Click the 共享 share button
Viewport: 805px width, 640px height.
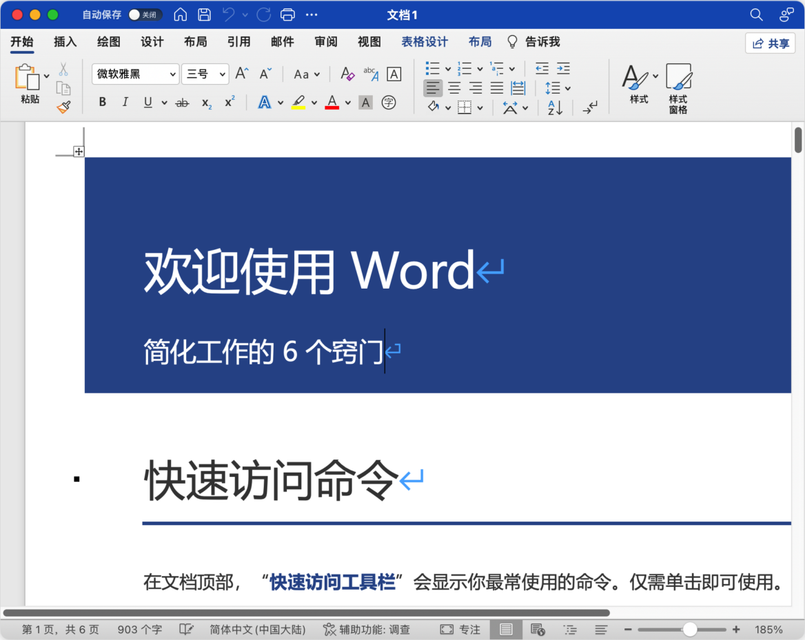click(x=770, y=43)
